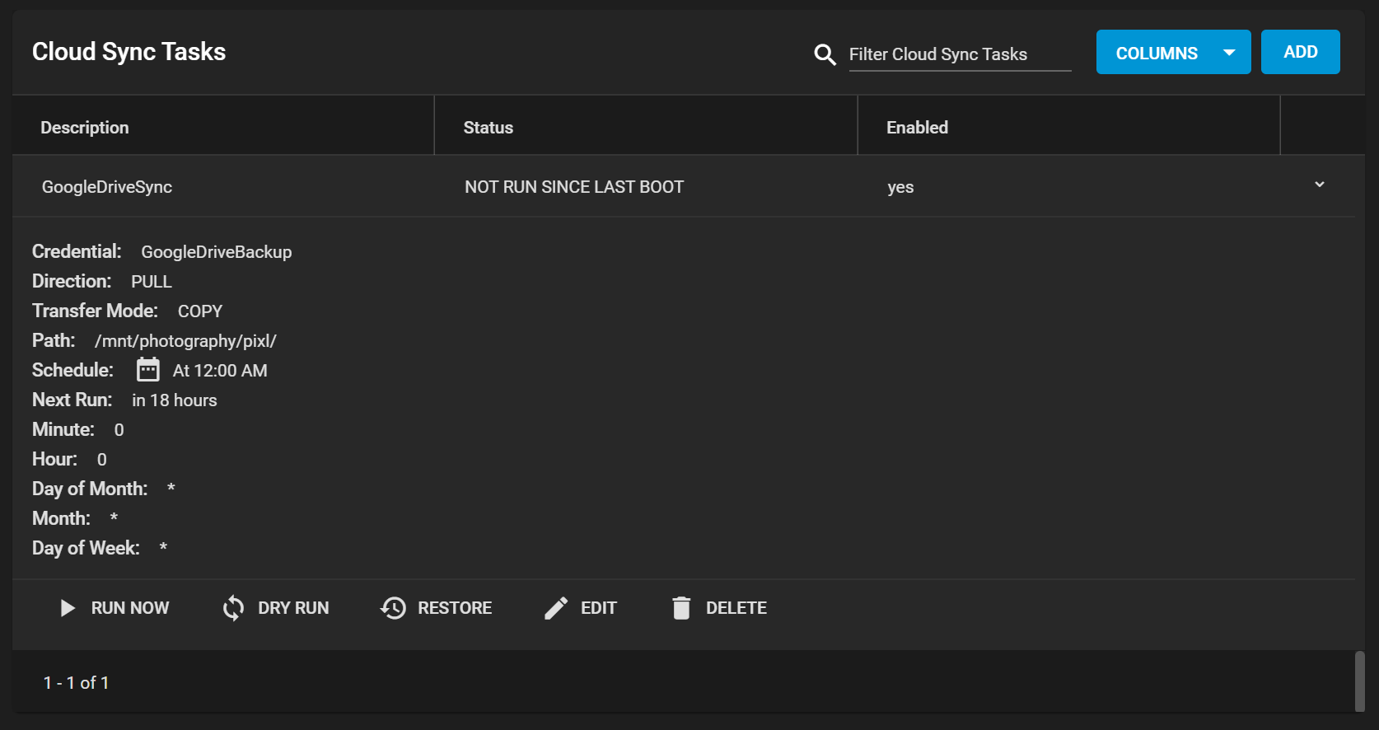Click the RUN NOW label
The width and height of the screenshot is (1379, 730).
[x=130, y=608]
